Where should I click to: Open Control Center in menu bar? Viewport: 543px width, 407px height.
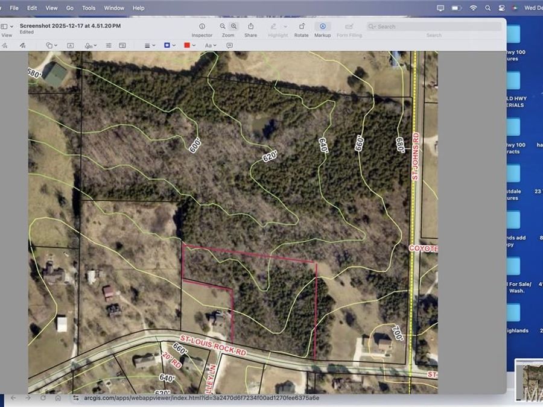point(501,8)
